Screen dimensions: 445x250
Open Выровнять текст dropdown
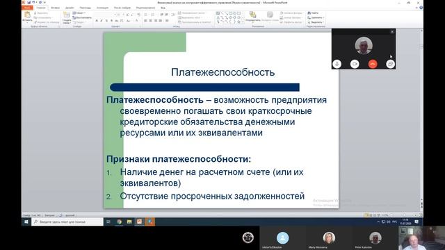click(x=190, y=17)
